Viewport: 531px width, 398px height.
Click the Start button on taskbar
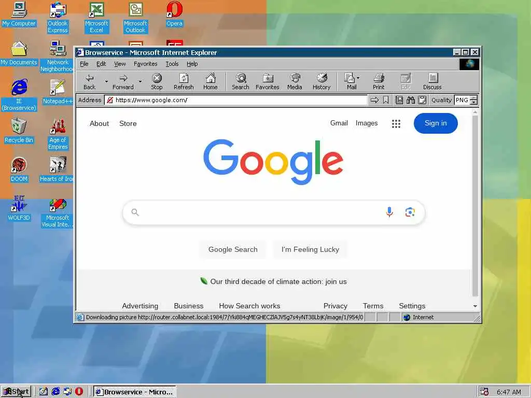point(16,392)
